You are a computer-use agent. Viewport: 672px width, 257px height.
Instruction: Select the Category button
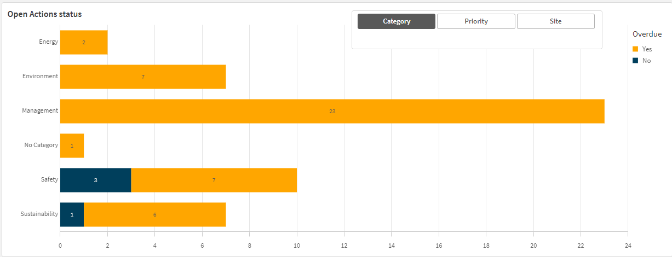tap(397, 21)
